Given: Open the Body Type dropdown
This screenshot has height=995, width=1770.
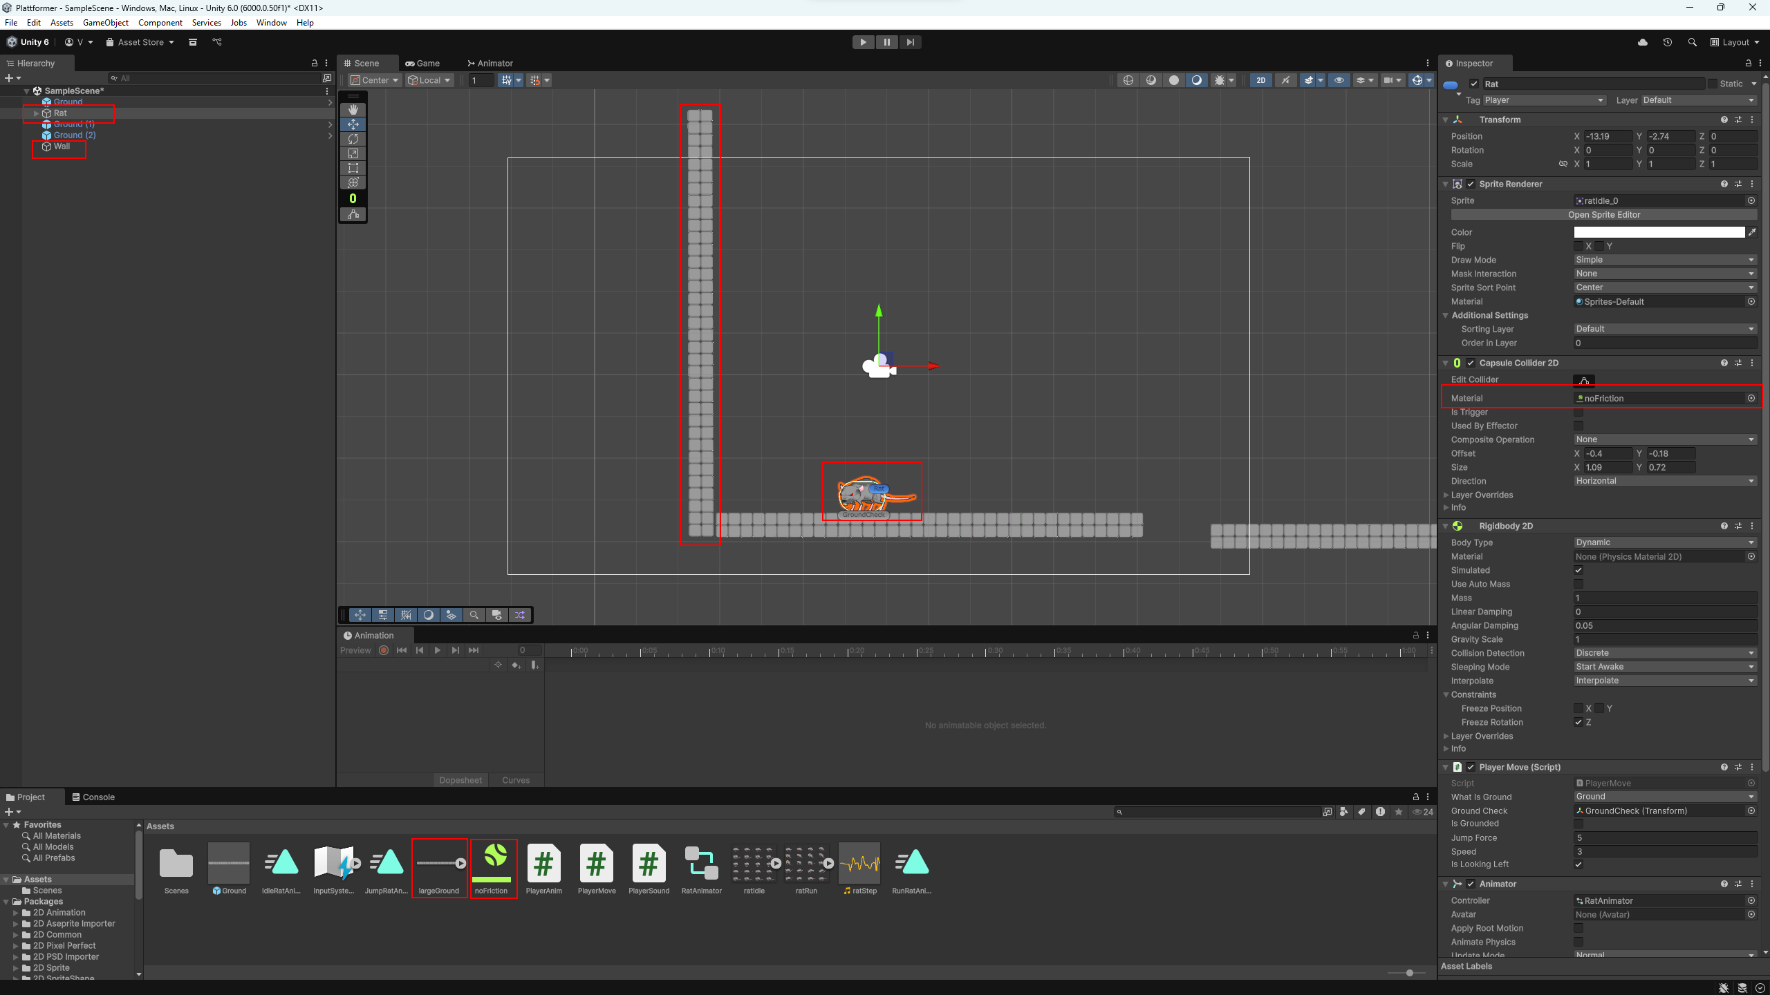Looking at the screenshot, I should tap(1664, 542).
